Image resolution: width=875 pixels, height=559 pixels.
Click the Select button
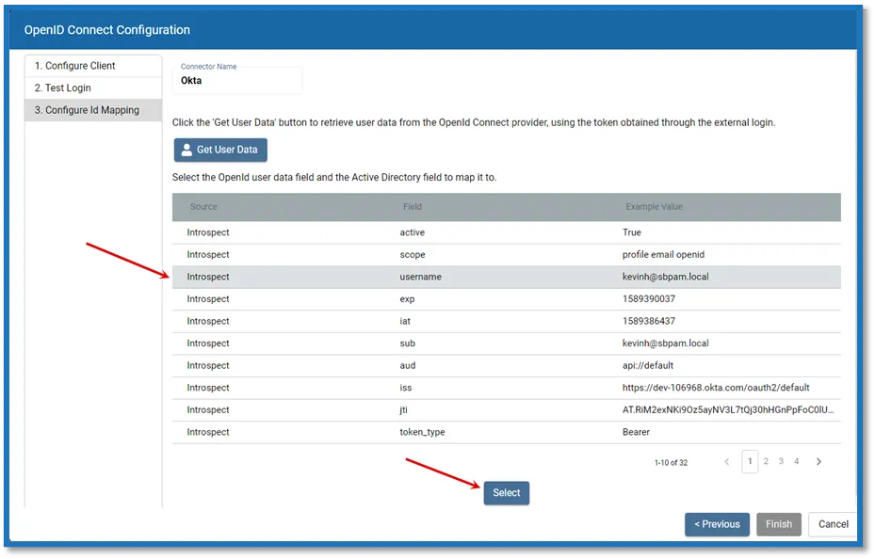506,493
